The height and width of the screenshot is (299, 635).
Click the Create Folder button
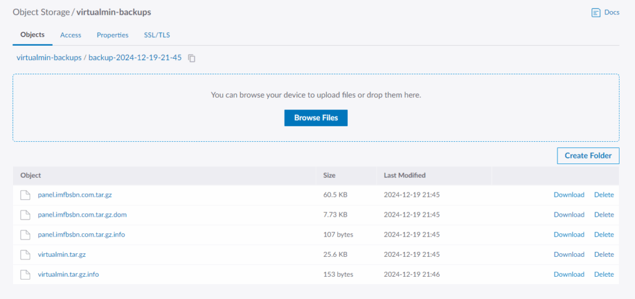588,155
